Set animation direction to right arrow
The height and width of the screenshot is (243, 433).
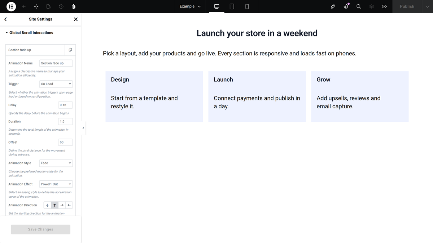pos(62,205)
